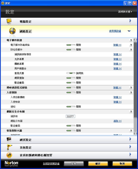Image resolution: width=138 pixels, height=169 pixels.
Task: Open the 說明與支援 menu
Action: coord(125,12)
